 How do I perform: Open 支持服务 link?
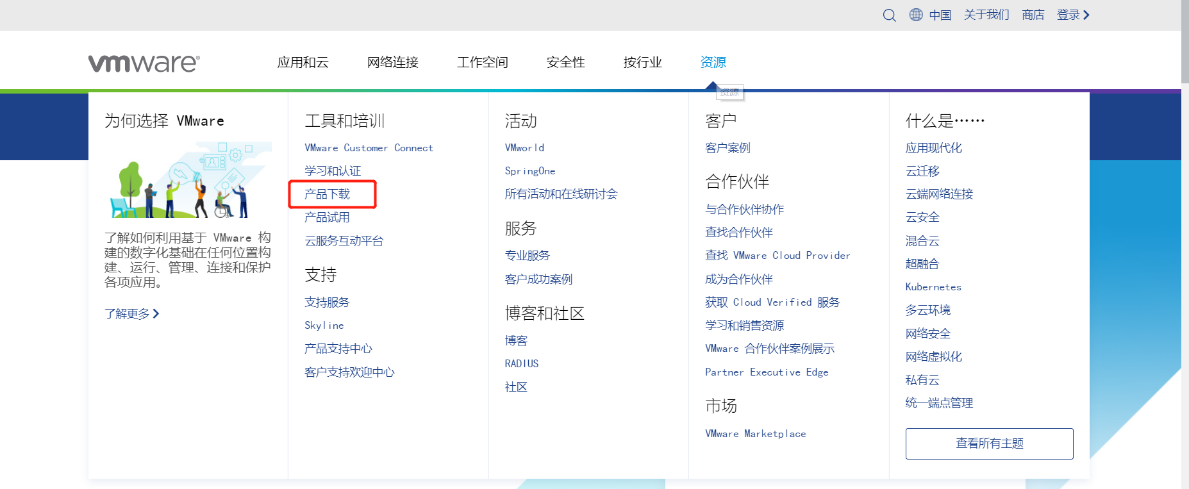pyautogui.click(x=327, y=303)
